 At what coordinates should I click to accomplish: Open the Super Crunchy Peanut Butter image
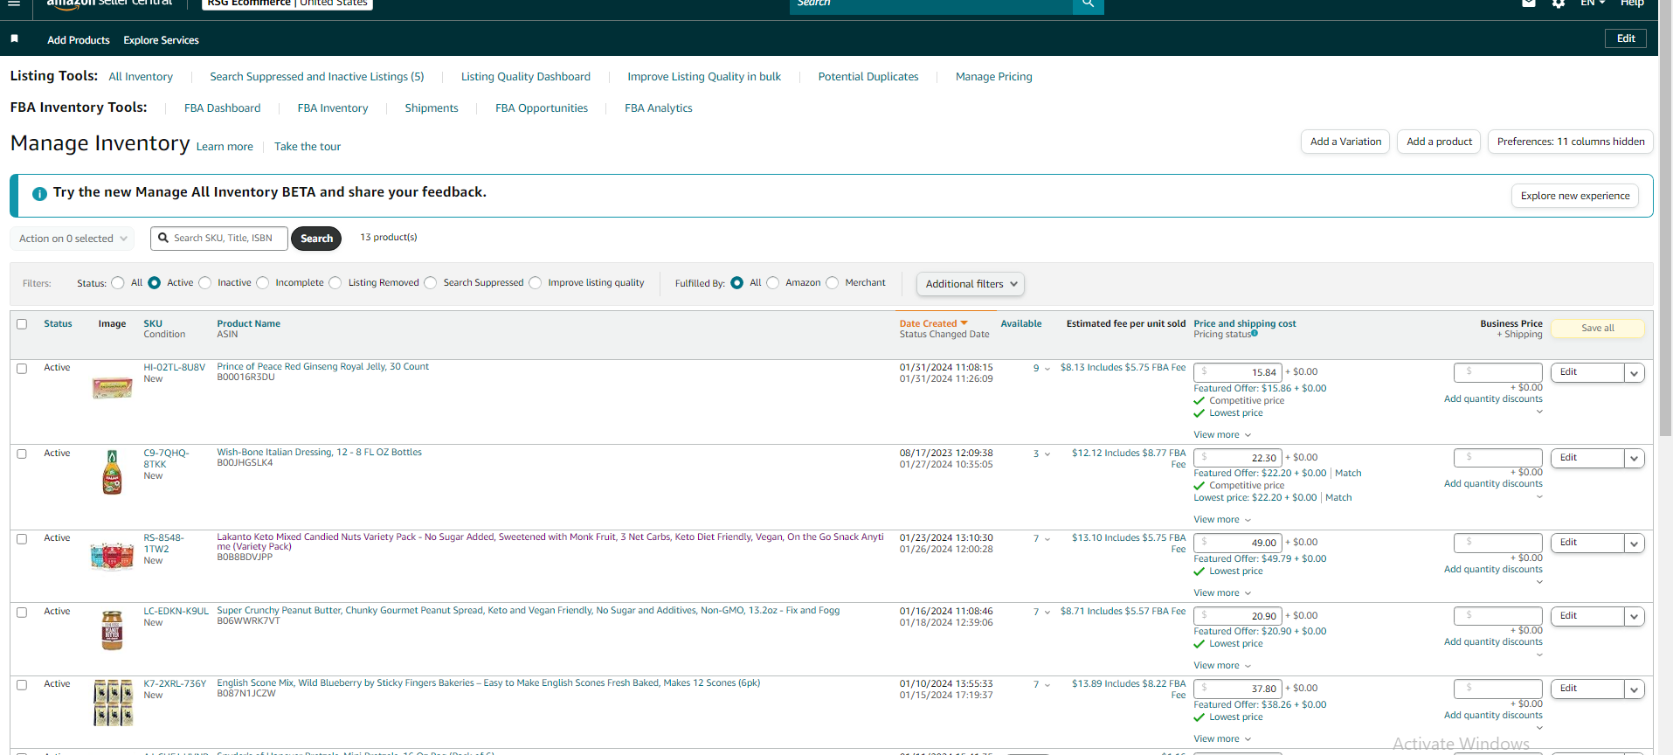[112, 630]
